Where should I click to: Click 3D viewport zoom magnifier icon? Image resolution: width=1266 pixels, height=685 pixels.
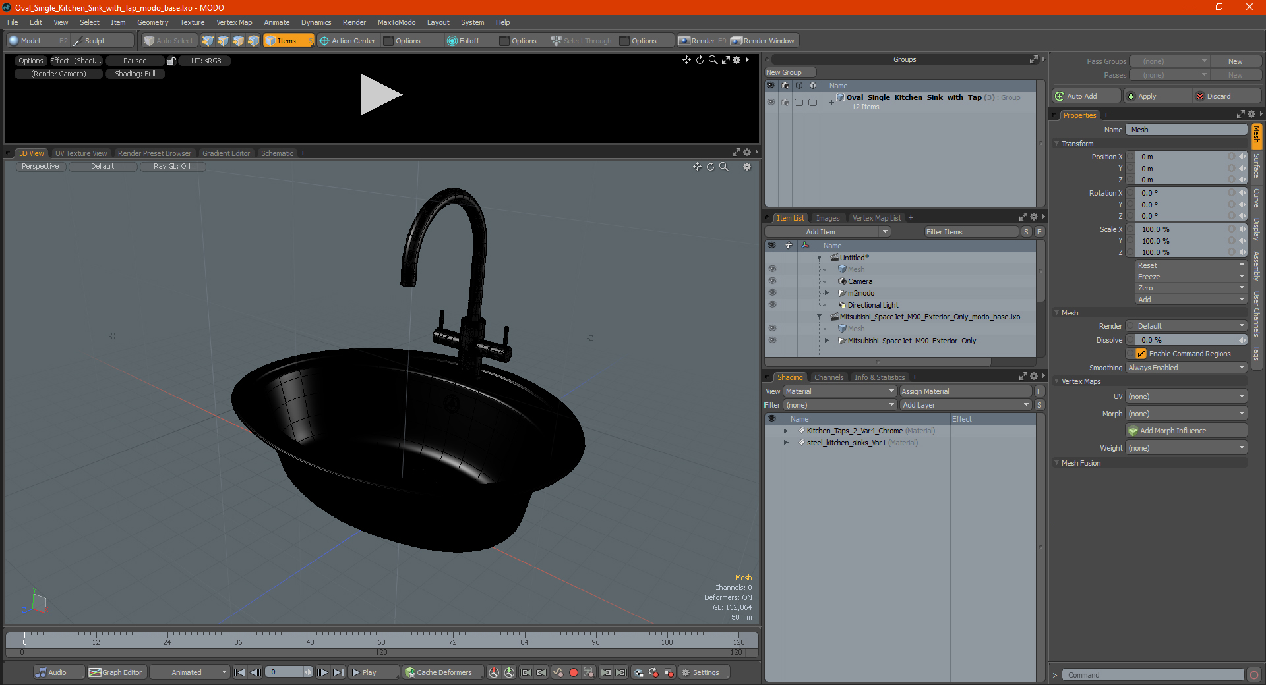coord(724,167)
